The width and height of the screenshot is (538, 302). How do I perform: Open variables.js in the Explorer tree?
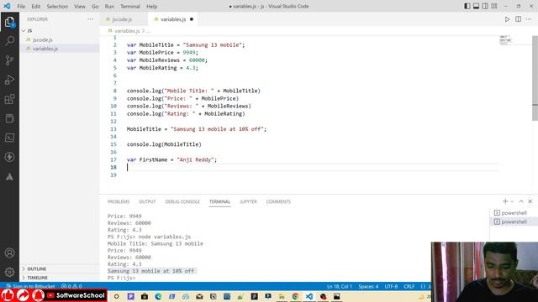click(45, 49)
